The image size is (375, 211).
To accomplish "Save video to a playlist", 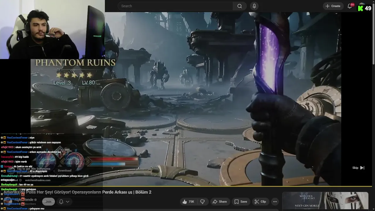I will click(x=240, y=202).
